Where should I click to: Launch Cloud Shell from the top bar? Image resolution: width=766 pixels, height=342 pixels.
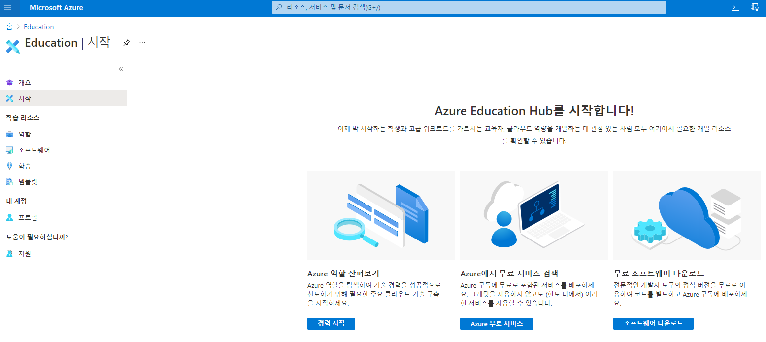(735, 8)
